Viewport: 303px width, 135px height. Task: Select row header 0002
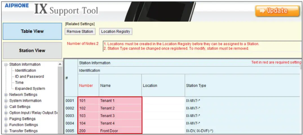71,108
